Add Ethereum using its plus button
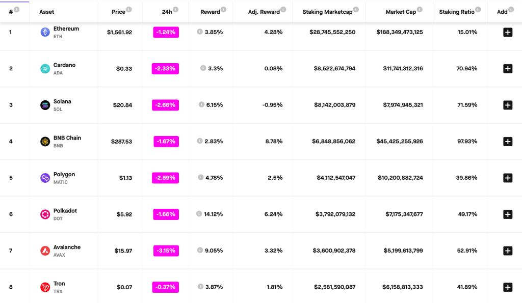 pos(507,32)
